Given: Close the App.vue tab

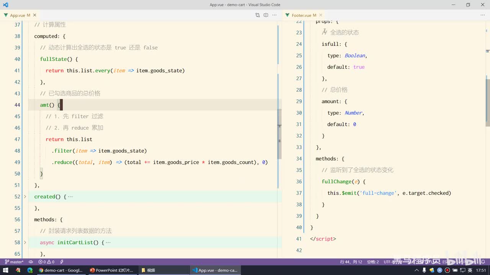Looking at the screenshot, I should pos(35,15).
